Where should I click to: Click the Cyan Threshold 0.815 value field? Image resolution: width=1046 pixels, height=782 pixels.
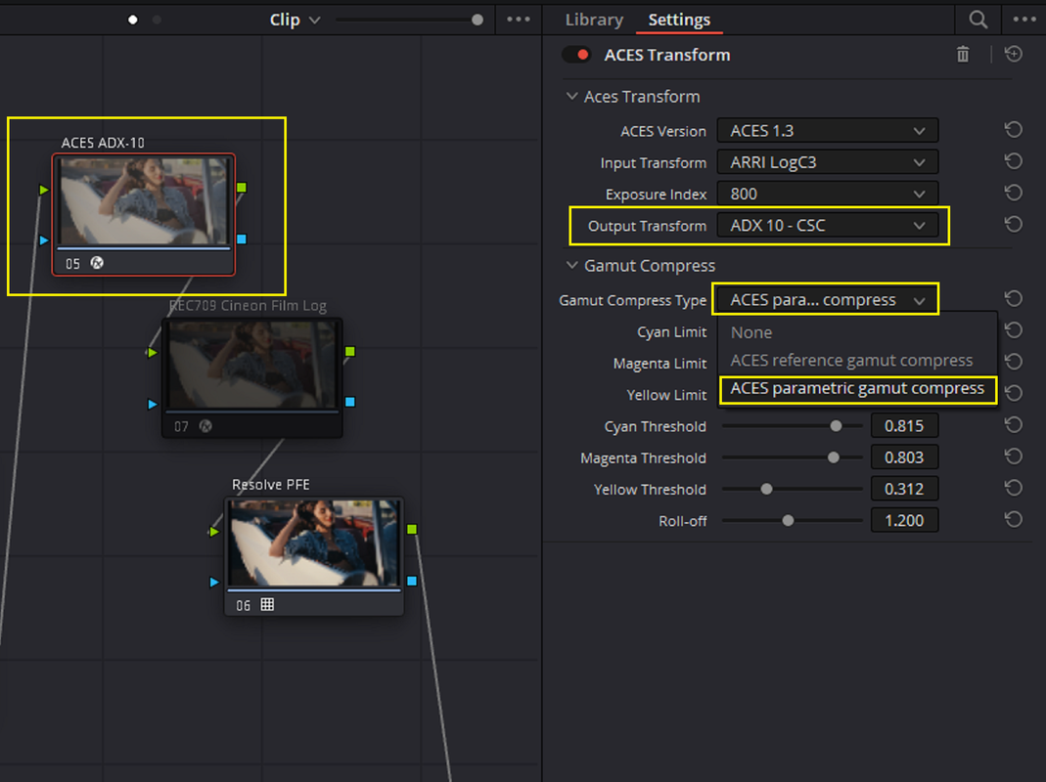pyautogui.click(x=904, y=426)
